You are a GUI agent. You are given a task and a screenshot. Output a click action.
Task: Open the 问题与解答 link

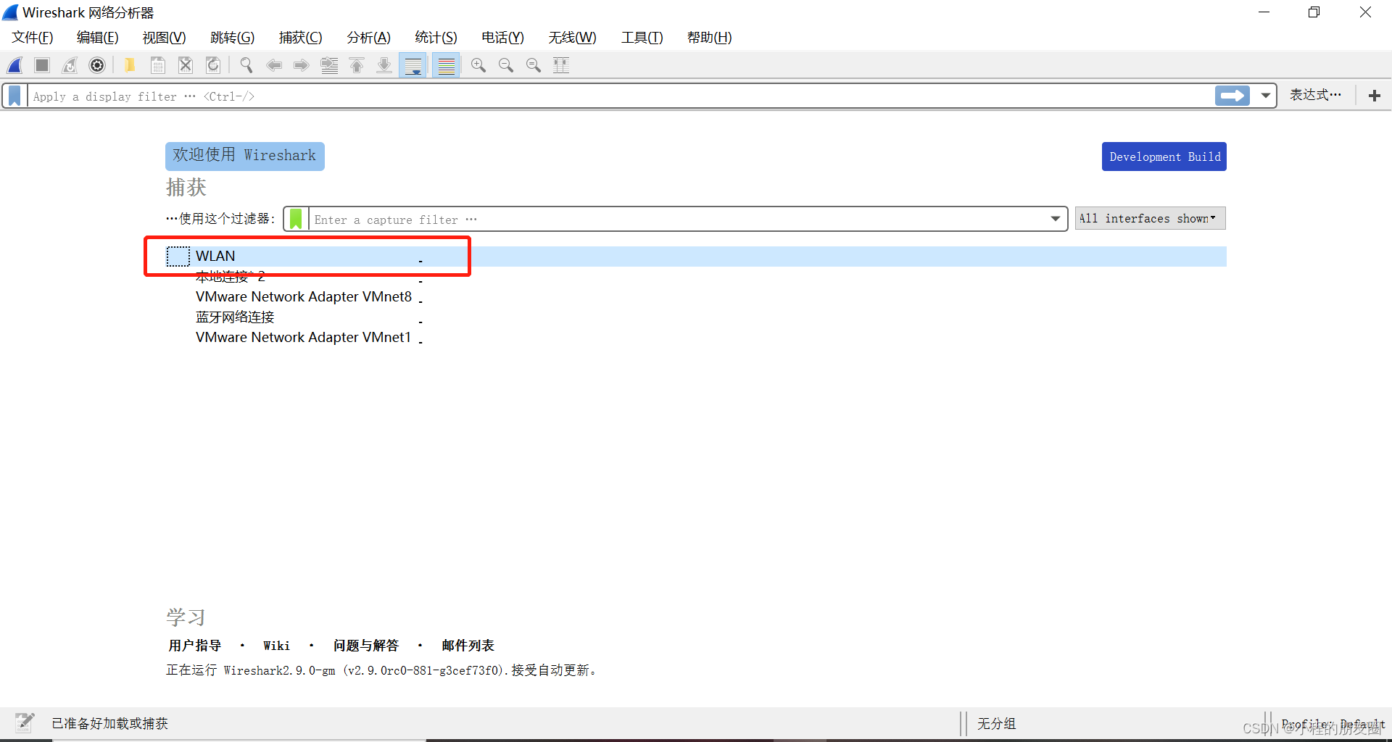tap(366, 646)
